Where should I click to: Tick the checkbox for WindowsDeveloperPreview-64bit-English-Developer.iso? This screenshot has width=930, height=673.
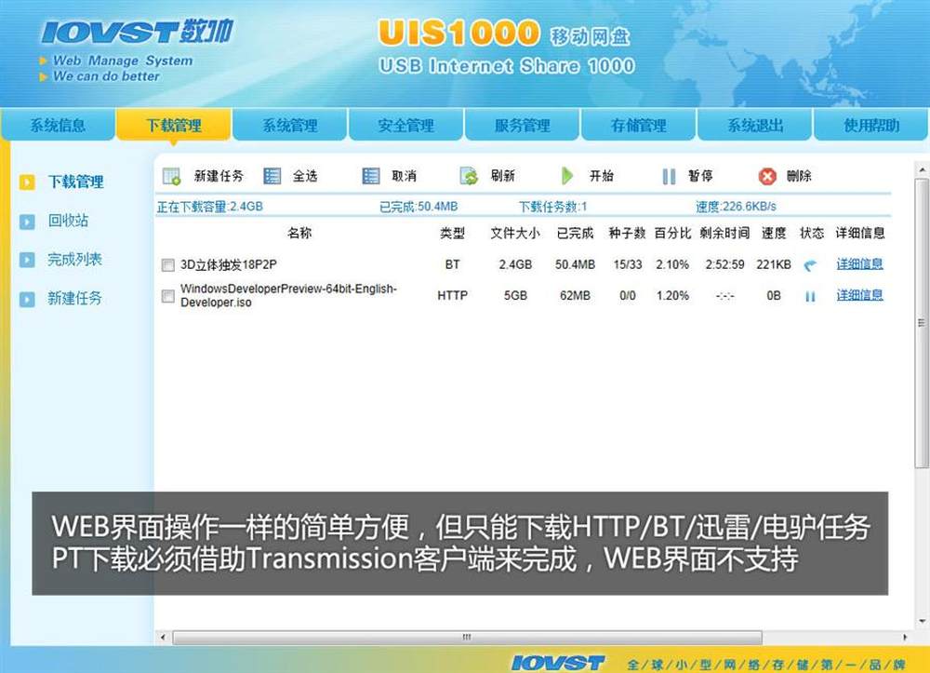[x=167, y=296]
